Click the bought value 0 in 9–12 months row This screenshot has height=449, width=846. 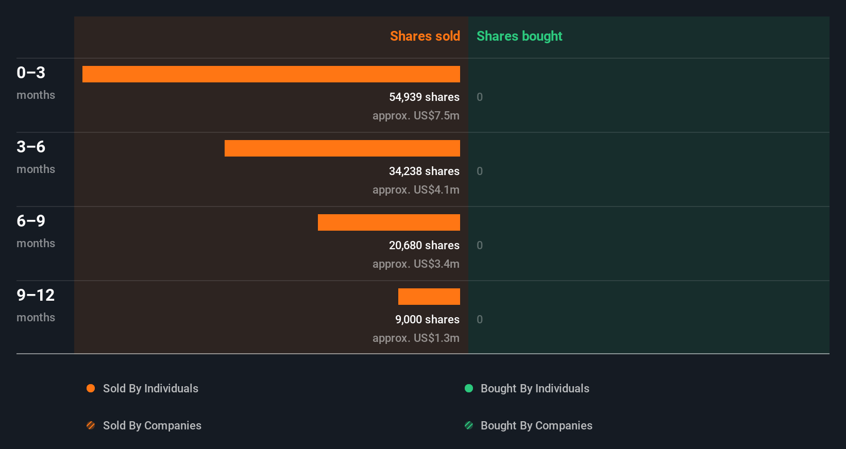480,319
